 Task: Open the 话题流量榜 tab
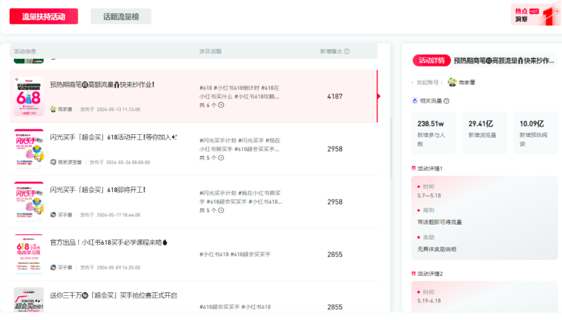click(121, 17)
